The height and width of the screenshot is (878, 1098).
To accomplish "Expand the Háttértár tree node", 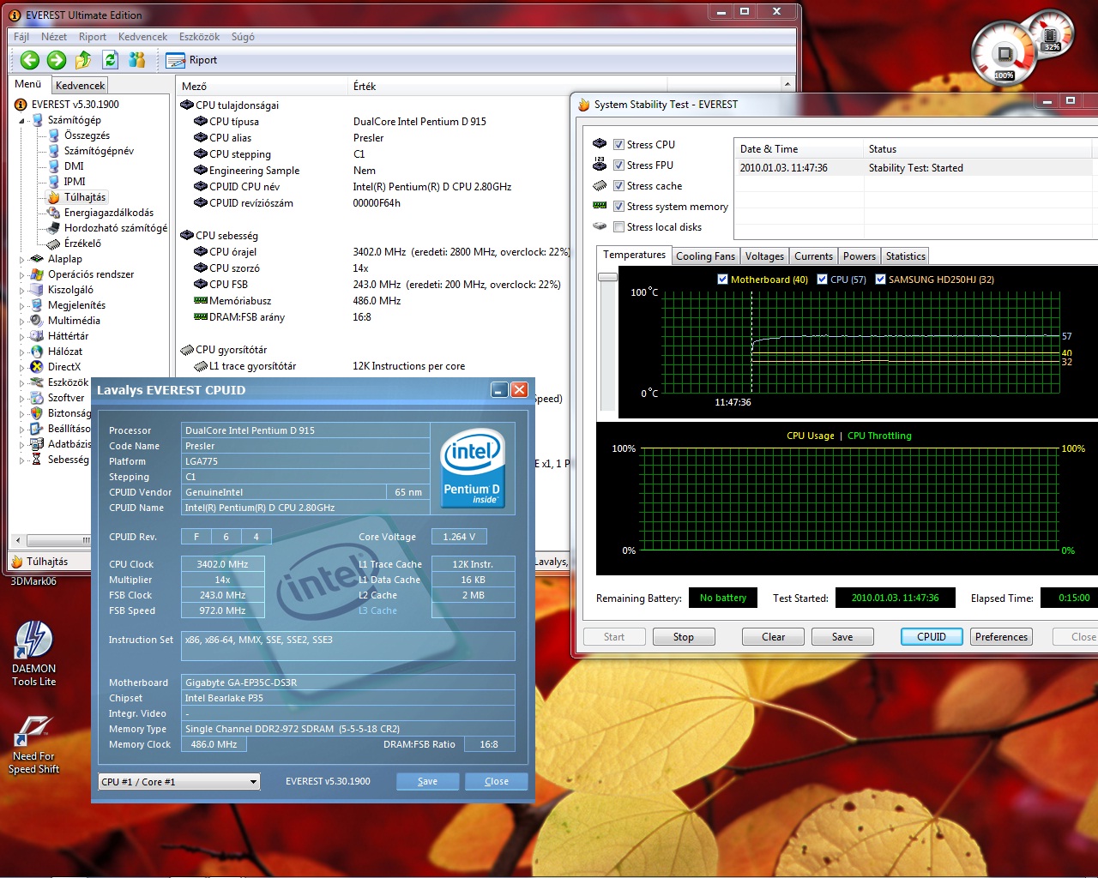I will (x=21, y=337).
